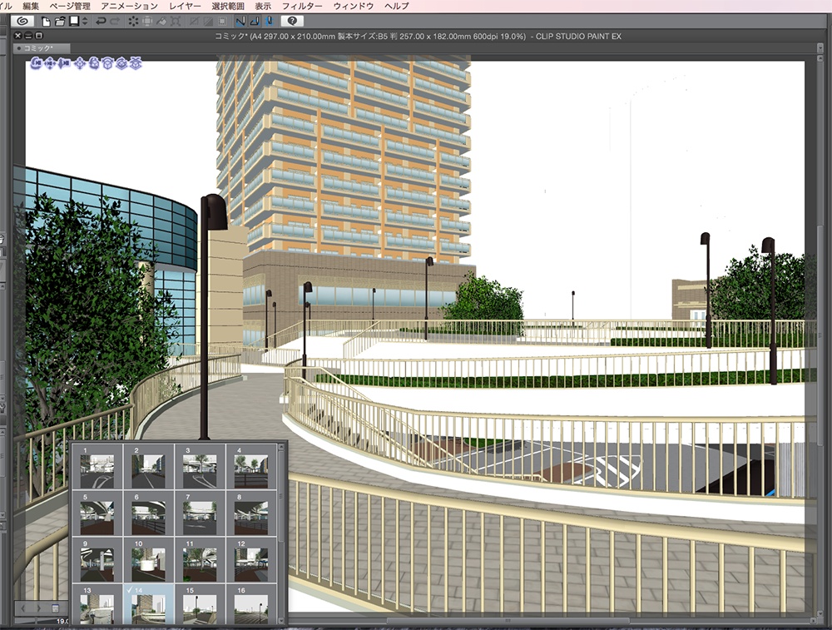Select the 3D camera pan manipulator icon

tap(50, 64)
